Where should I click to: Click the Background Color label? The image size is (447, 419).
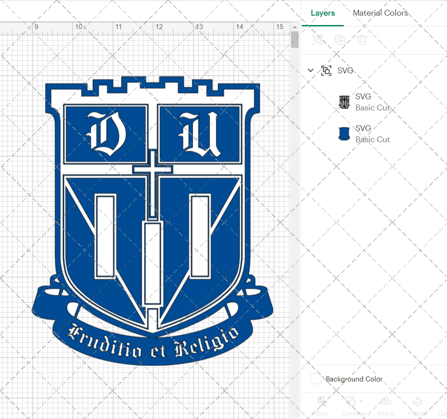(x=354, y=379)
